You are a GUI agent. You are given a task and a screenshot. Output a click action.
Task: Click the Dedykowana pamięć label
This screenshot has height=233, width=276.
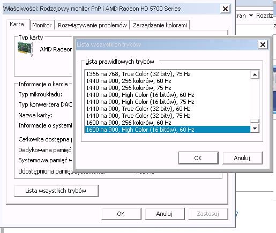pos(44,150)
